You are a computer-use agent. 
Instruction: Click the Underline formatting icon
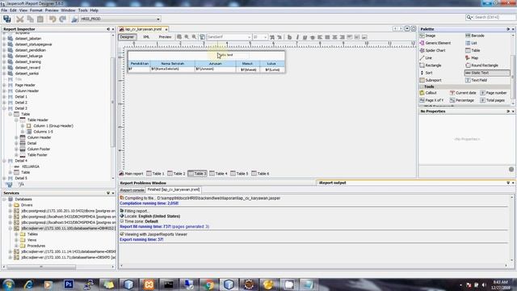(x=305, y=37)
